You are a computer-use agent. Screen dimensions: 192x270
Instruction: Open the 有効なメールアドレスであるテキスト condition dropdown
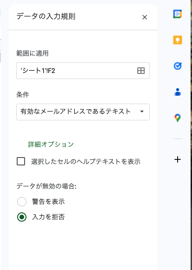pyautogui.click(x=83, y=112)
